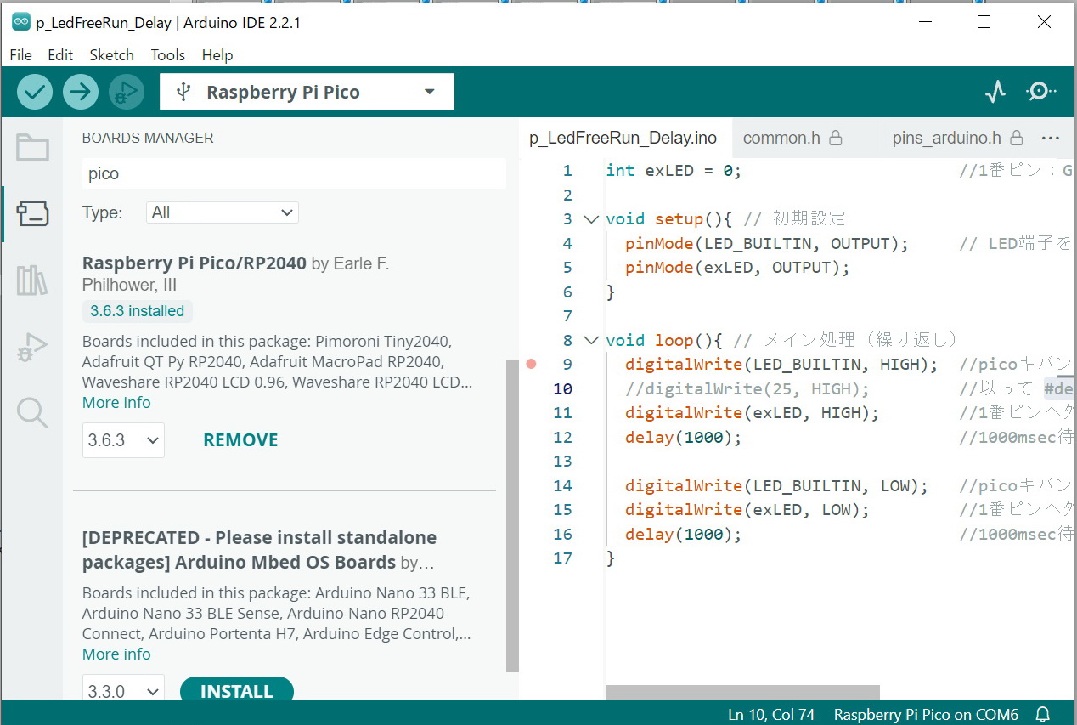Viewport: 1077px width, 725px height.
Task: Upload the sketch with the arrow button
Action: tap(81, 92)
